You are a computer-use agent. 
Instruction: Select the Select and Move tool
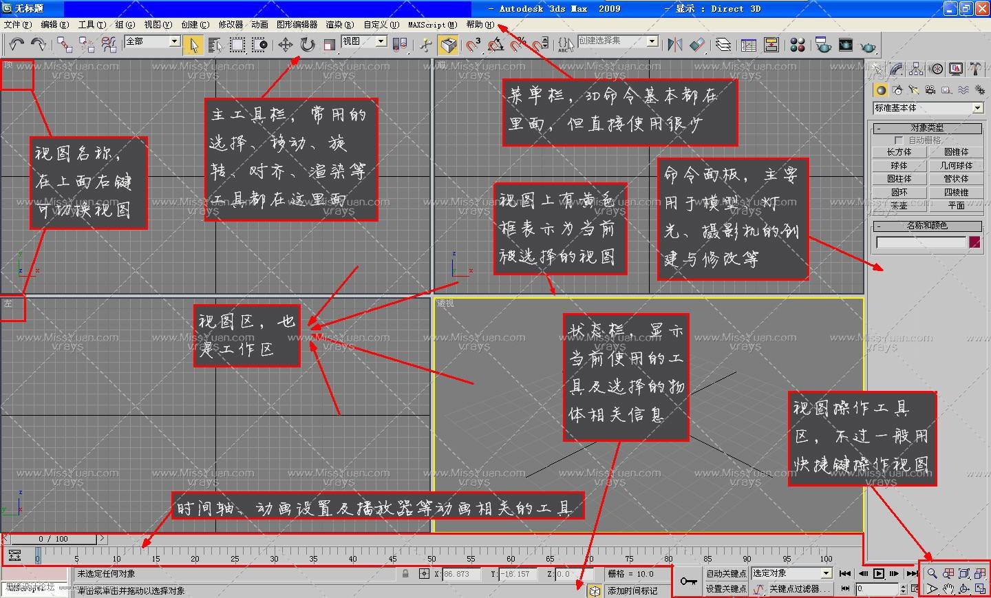(x=285, y=45)
